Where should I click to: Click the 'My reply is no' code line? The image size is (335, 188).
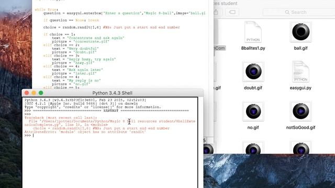(76, 80)
